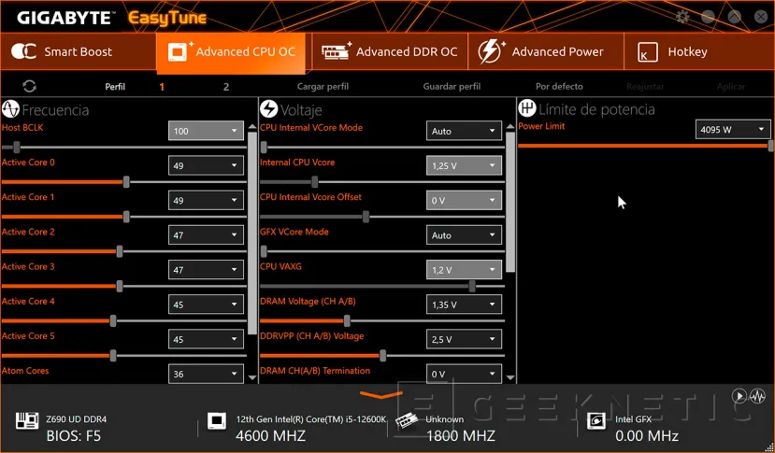The image size is (775, 453).
Task: Click the Active Core 0 slider handle
Action: pyautogui.click(x=126, y=182)
